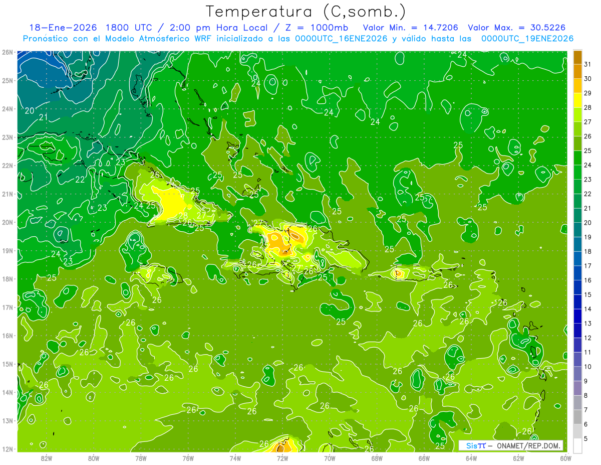The height and width of the screenshot is (465, 601).
Task: Click the 82W longitude axis label
Action: pyautogui.click(x=46, y=458)
